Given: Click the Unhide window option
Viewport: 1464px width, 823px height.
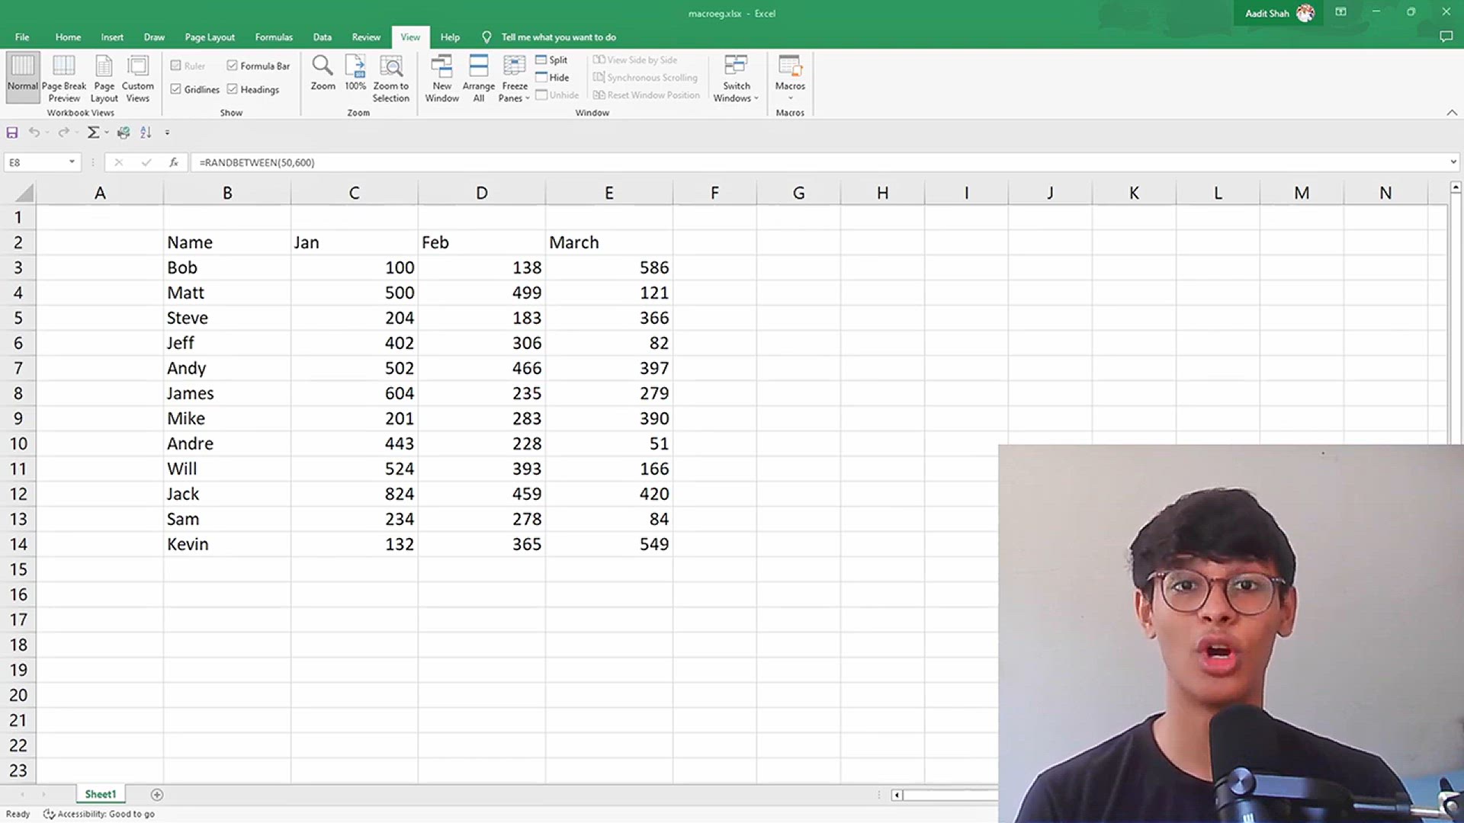Looking at the screenshot, I should 557,94.
